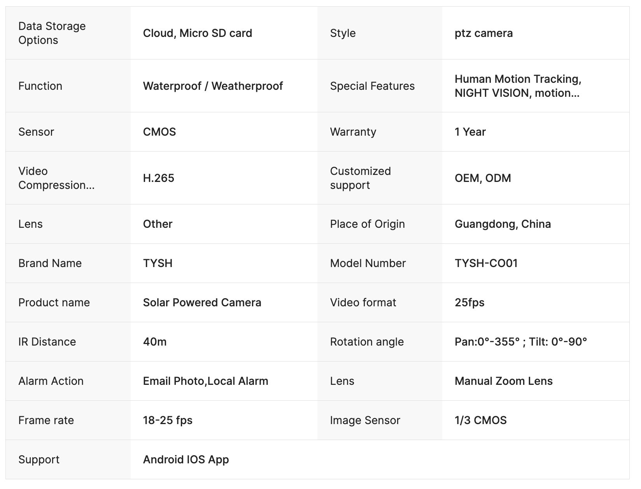The image size is (641, 489).
Task: Click the 25fps video format value
Action: (x=469, y=302)
